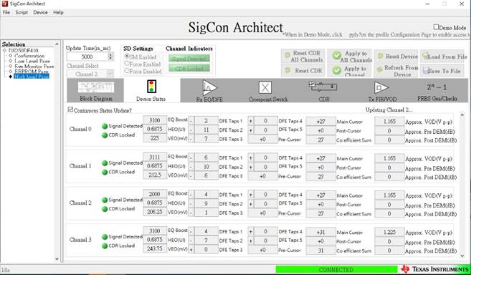
Task: Open the Crosspoint Switch tab
Action: (267, 91)
